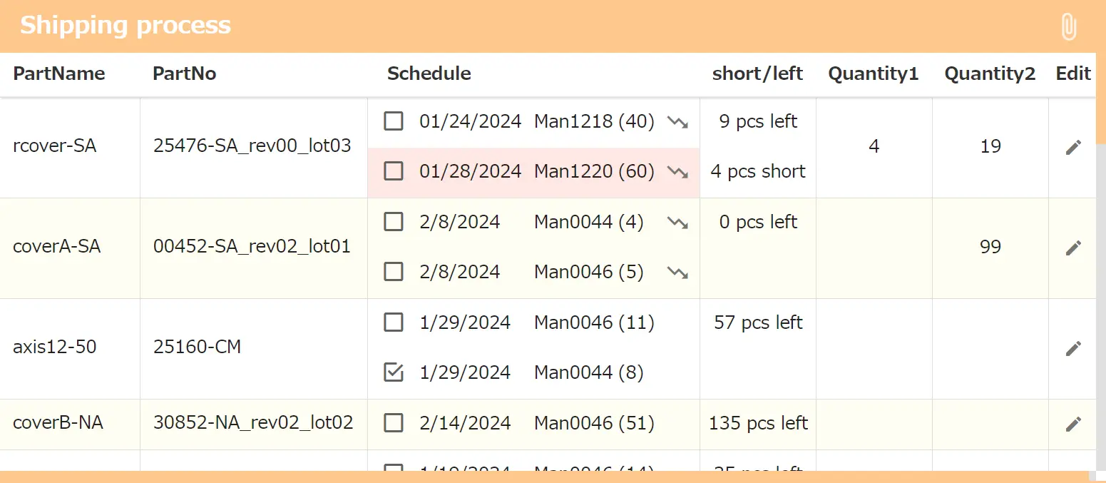Click trend arrow icon beside Man1220 (60)
Image resolution: width=1106 pixels, height=483 pixels.
pyautogui.click(x=677, y=172)
